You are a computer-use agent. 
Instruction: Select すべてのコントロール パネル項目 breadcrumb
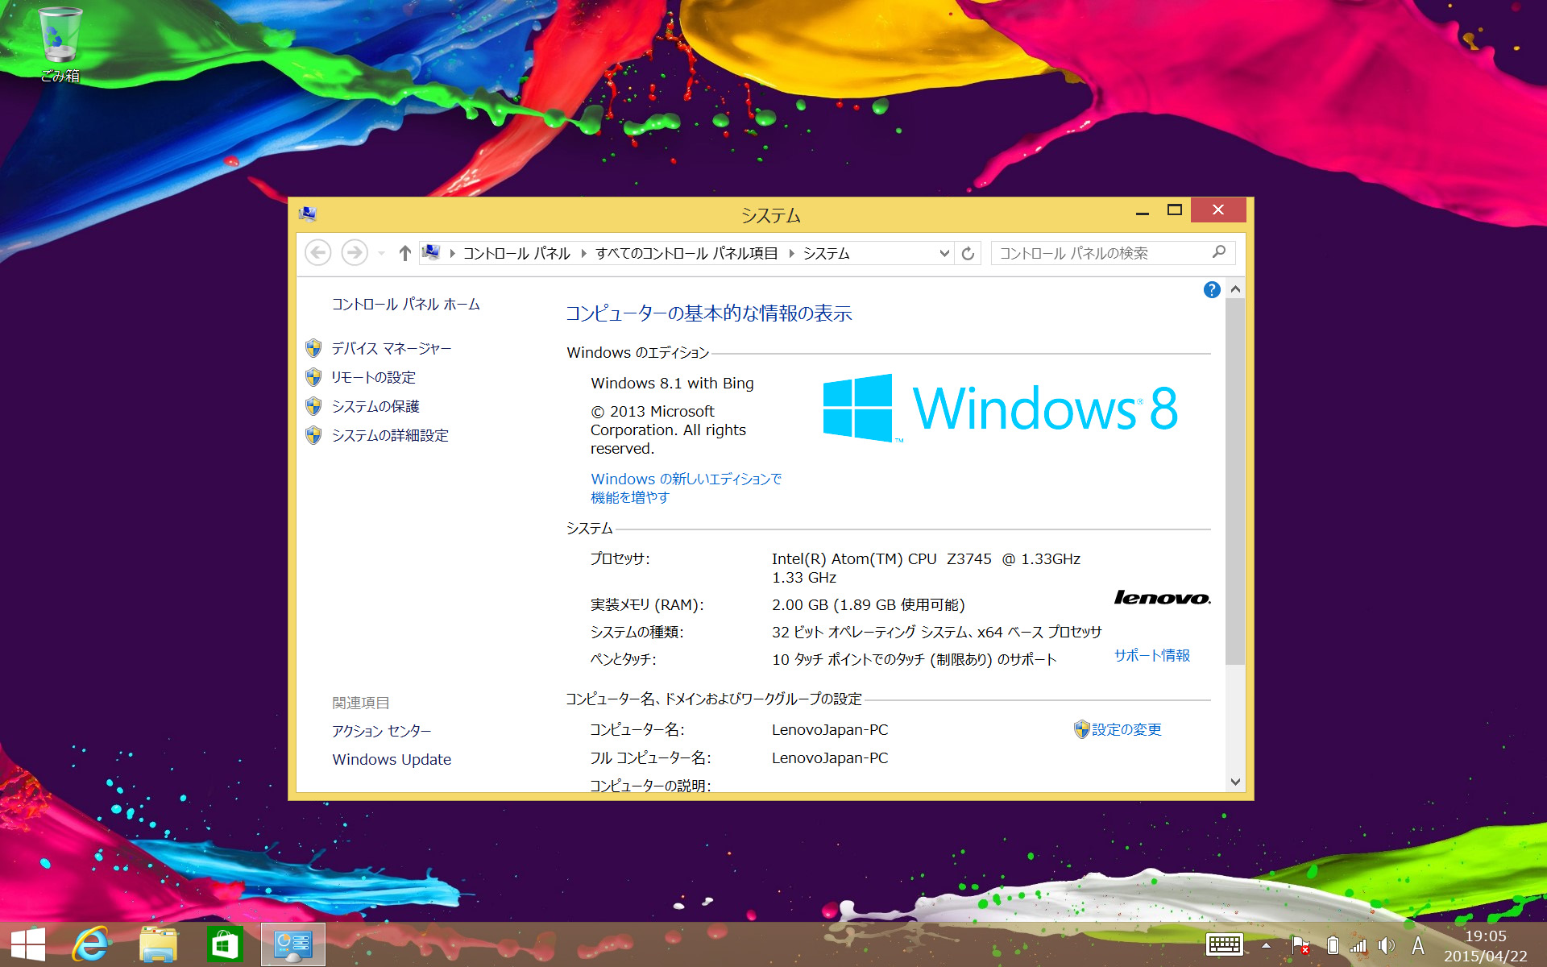[x=686, y=254]
